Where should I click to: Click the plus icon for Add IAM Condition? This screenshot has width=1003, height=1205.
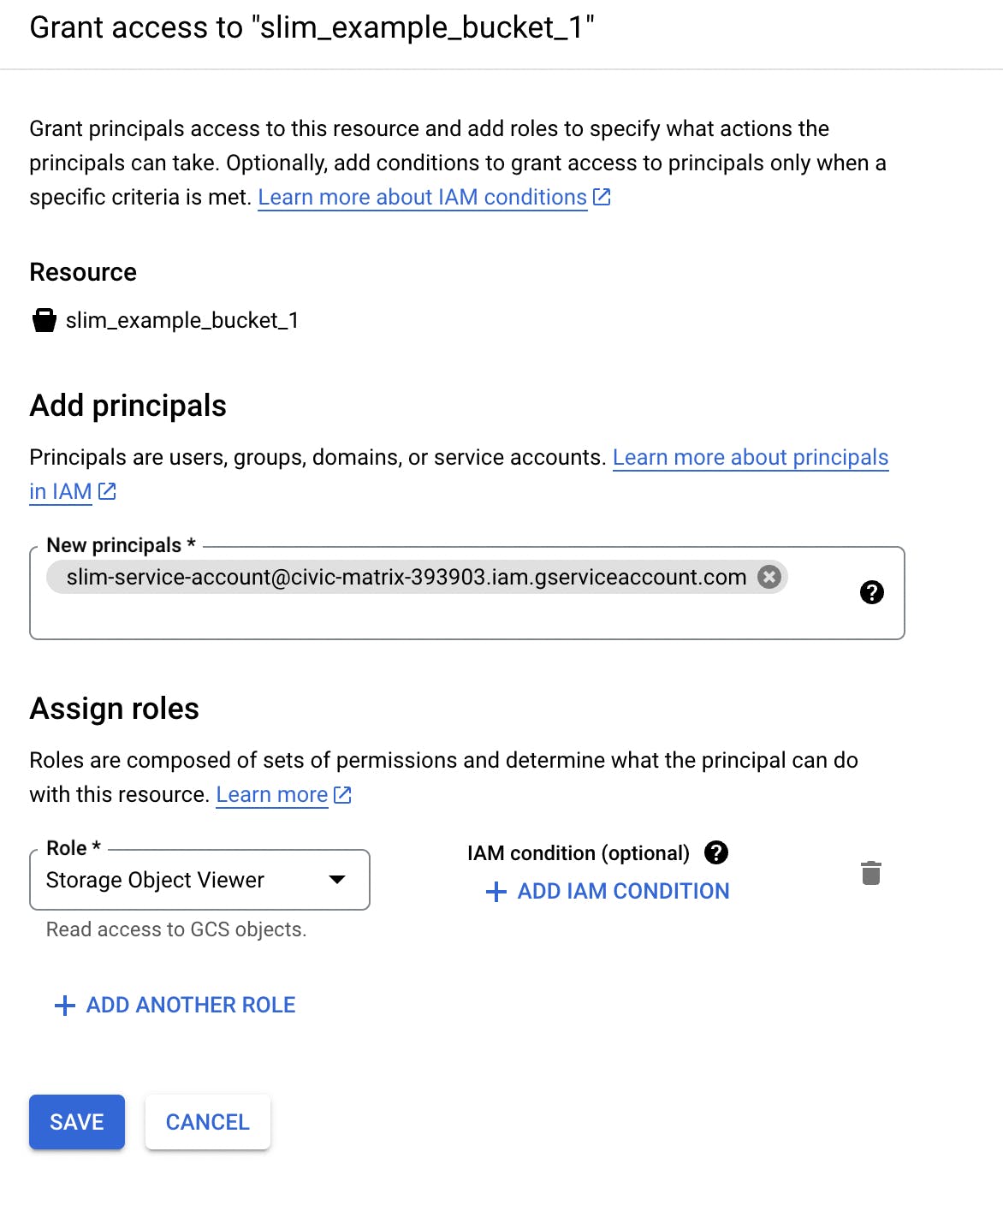pyautogui.click(x=496, y=892)
